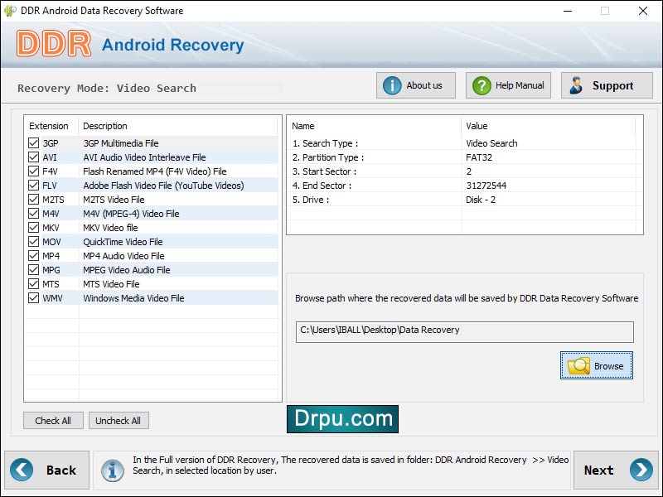Open the About us button
The image size is (663, 497).
tap(416, 85)
